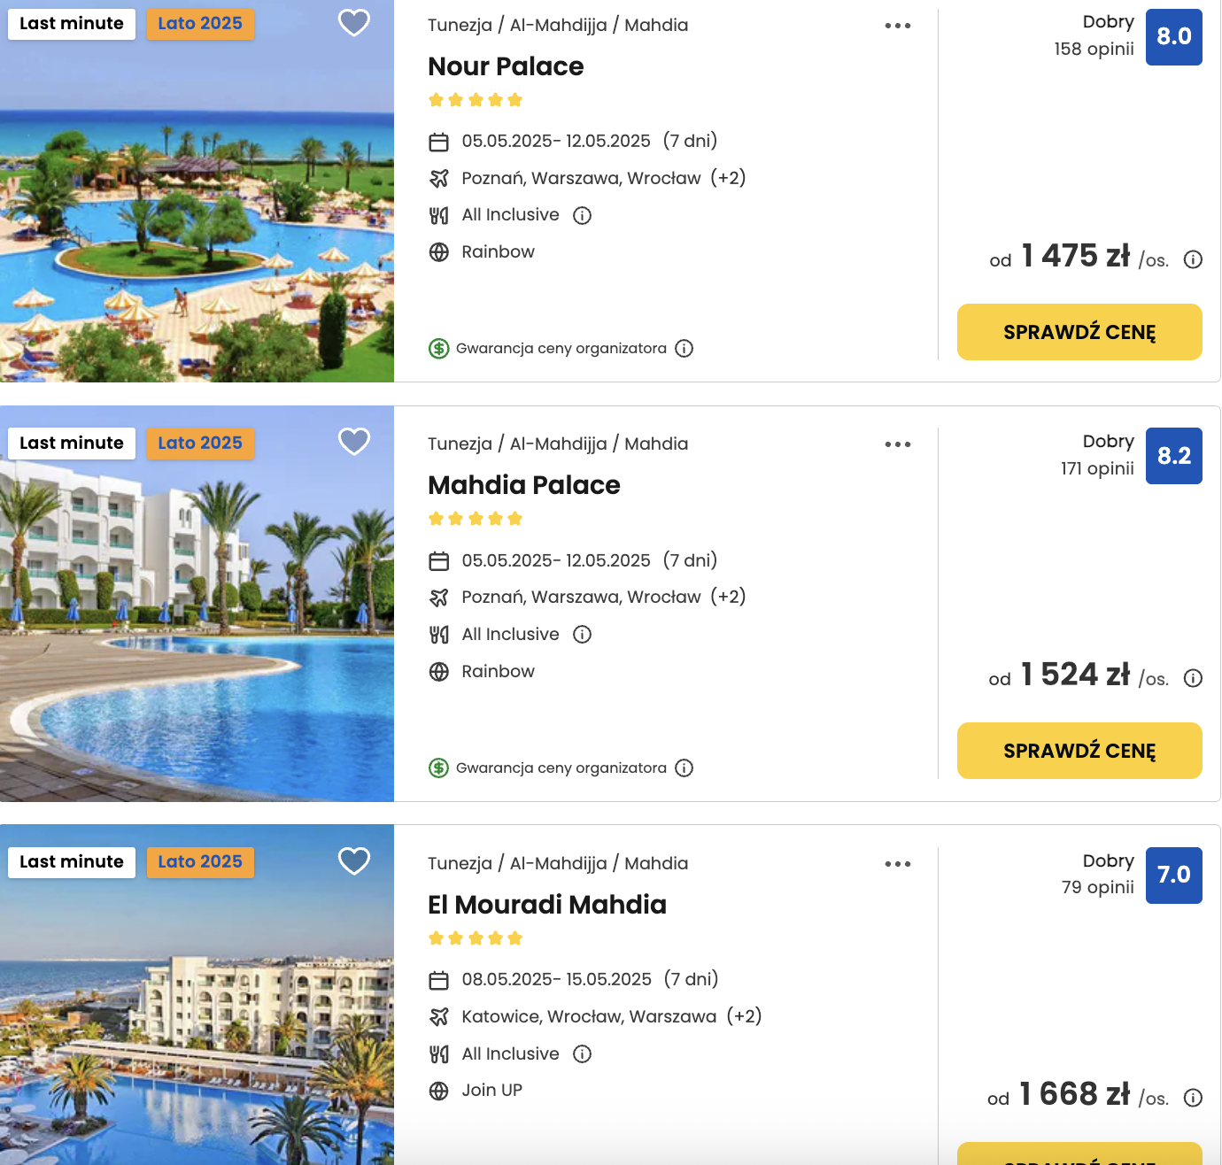Toggle the heart icon on Mahdia Palace photo
Viewport: 1222px width, 1165px height.
coord(354,441)
